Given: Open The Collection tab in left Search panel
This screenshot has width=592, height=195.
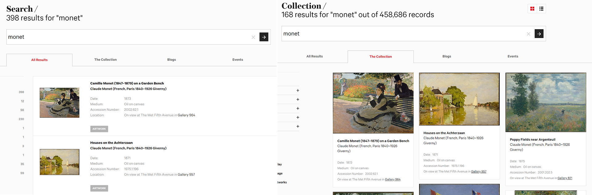Looking at the screenshot, I should [x=105, y=60].
